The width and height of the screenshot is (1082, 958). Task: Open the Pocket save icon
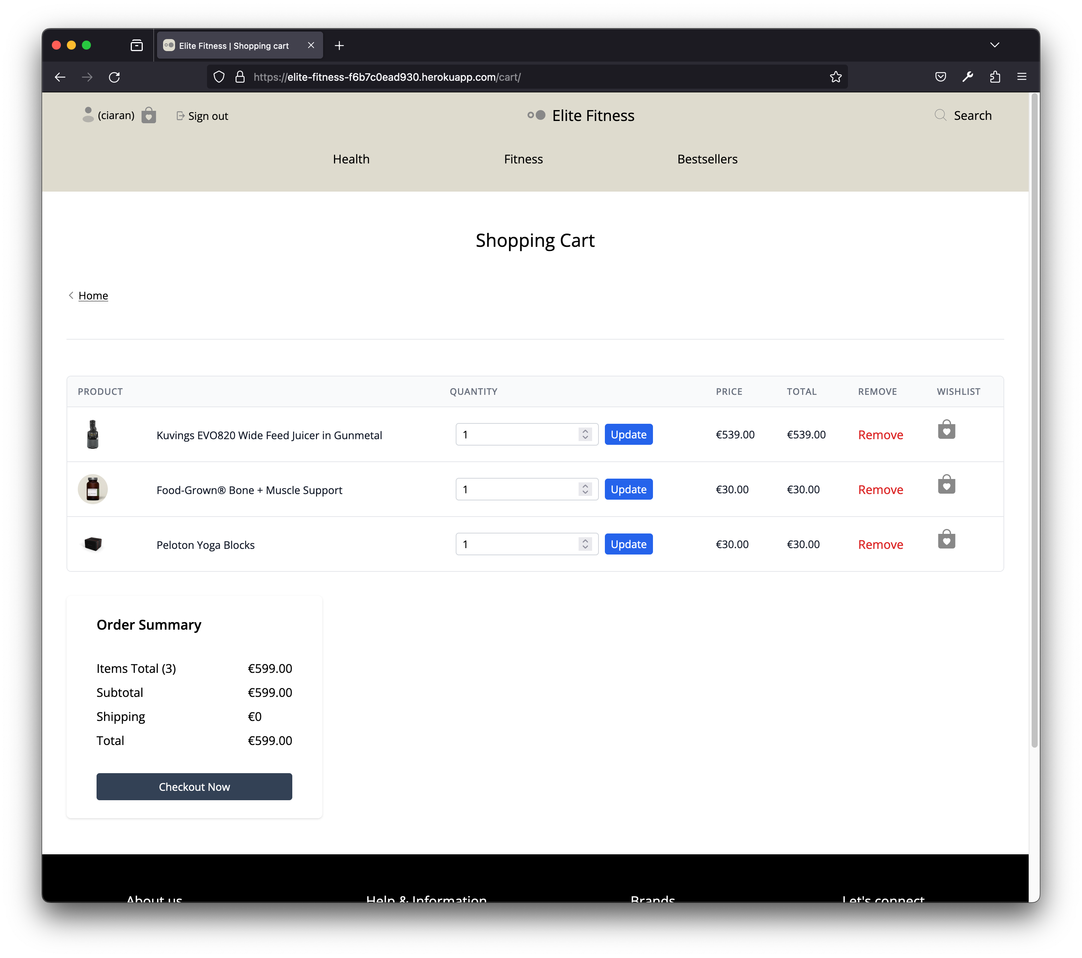click(941, 77)
